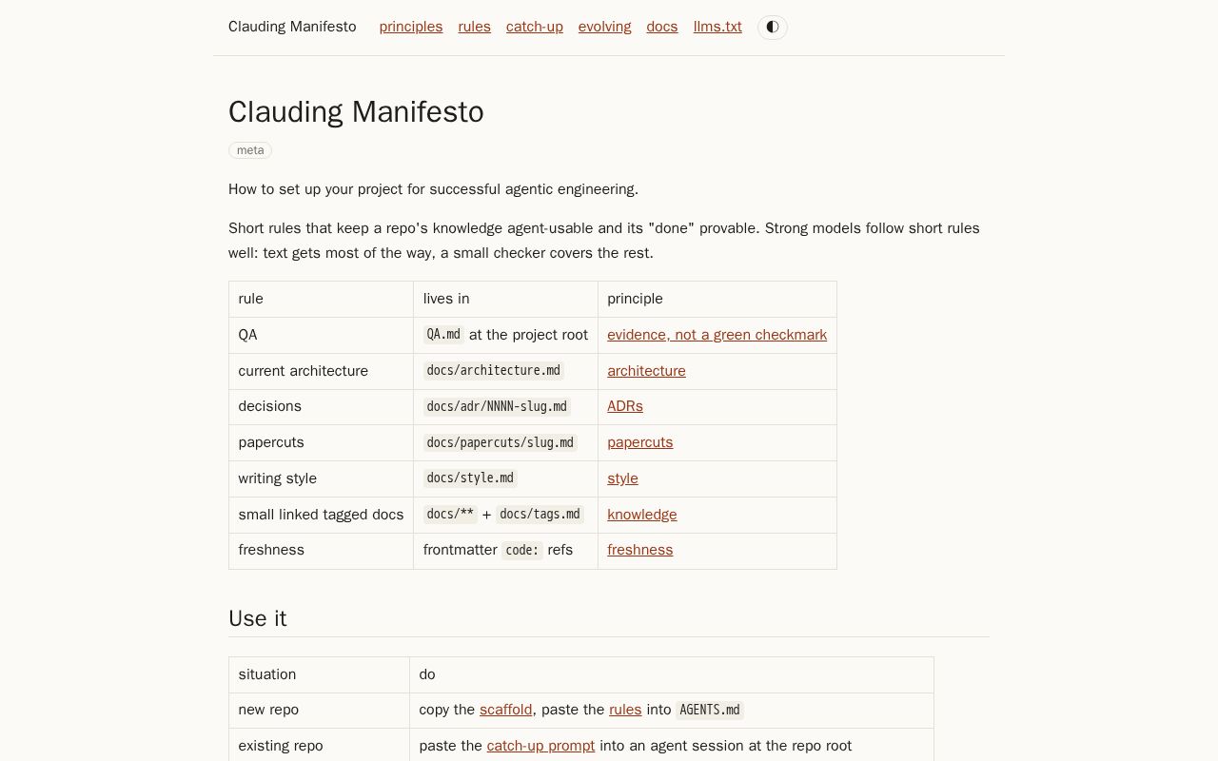The height and width of the screenshot is (761, 1218).
Task: Toggle the dark/light theme switch
Action: (x=773, y=27)
